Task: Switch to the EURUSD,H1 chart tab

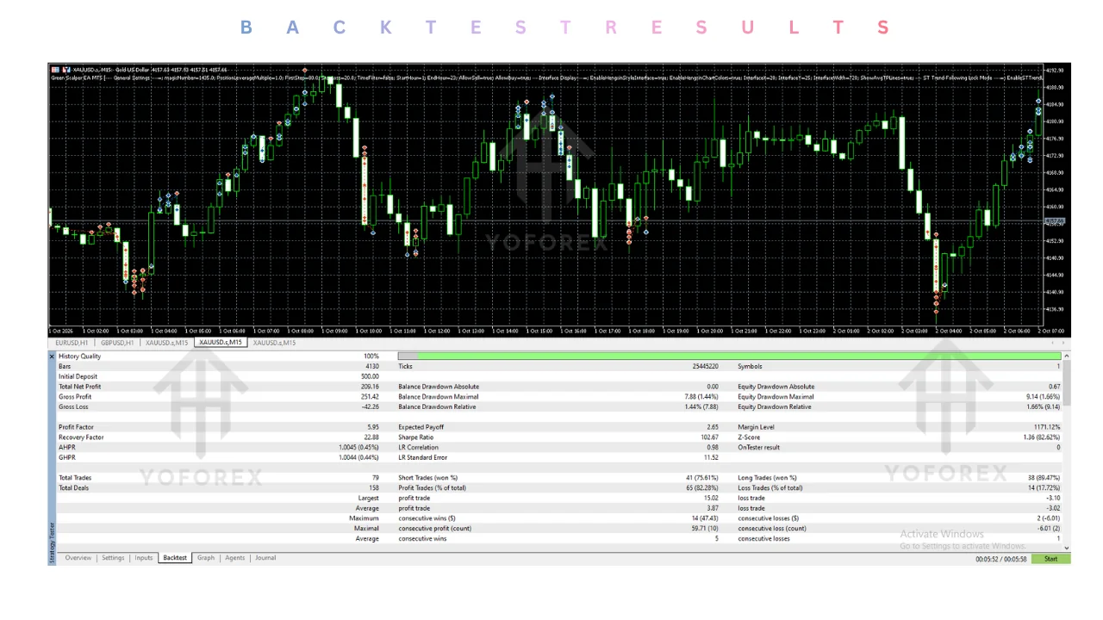Action: [x=72, y=343]
